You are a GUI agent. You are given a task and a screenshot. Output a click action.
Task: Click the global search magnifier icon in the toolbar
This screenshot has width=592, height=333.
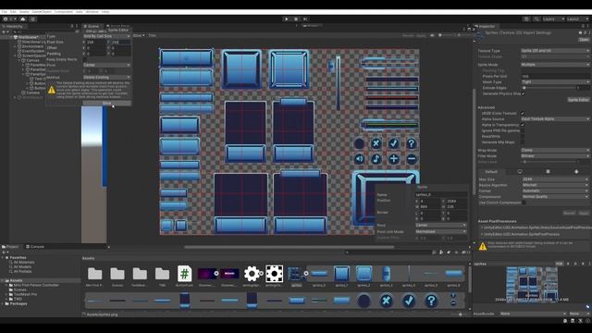click(536, 18)
